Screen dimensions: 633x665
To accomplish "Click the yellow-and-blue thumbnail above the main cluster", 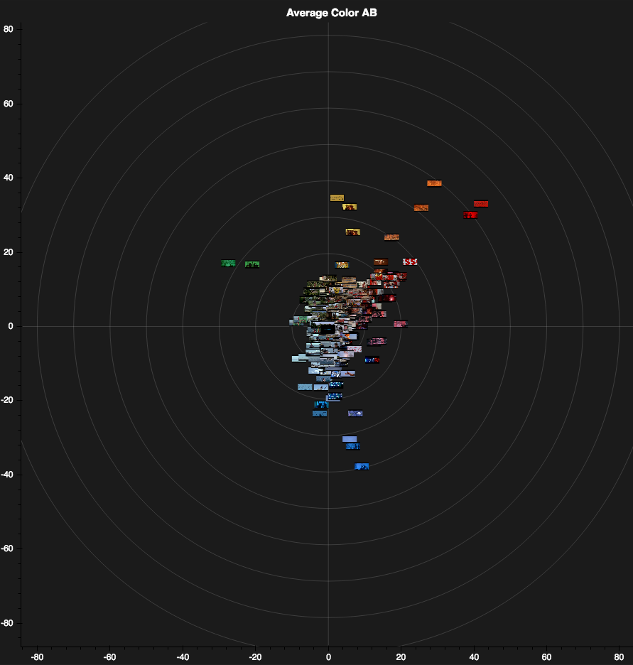I will 342,264.
